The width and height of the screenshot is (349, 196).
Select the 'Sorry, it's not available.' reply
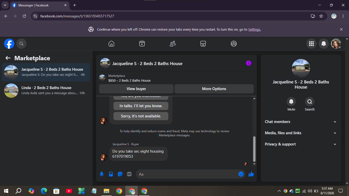(141, 116)
